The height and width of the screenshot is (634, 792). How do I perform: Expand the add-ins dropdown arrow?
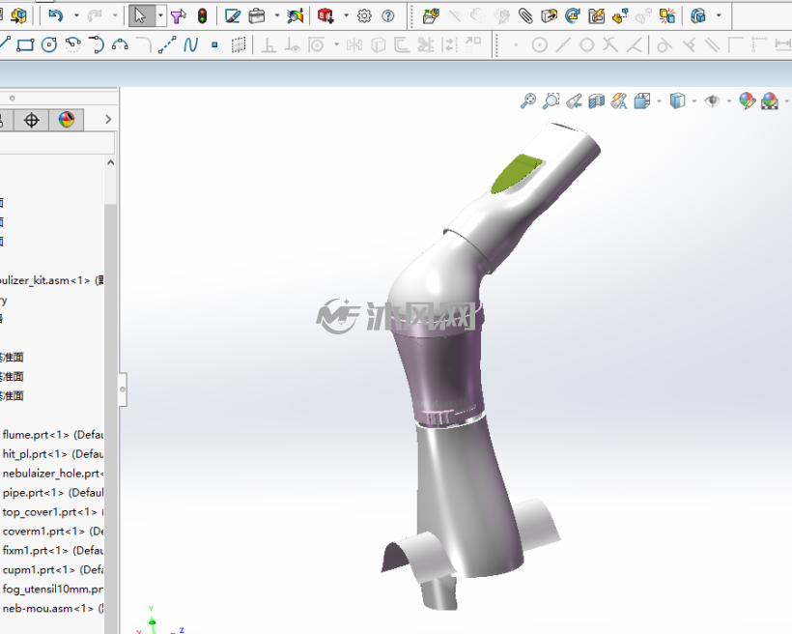[x=346, y=15]
